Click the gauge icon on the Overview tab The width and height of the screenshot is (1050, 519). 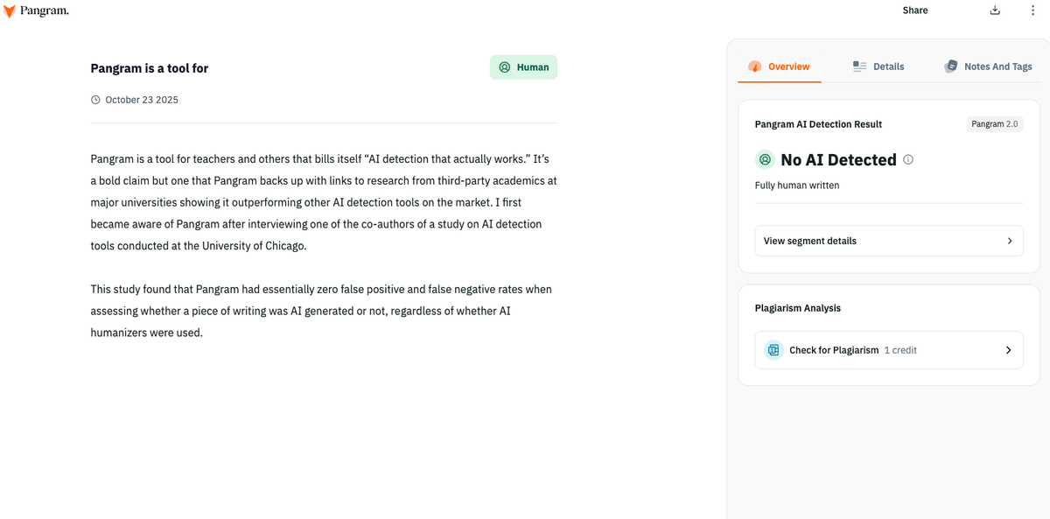coord(754,66)
